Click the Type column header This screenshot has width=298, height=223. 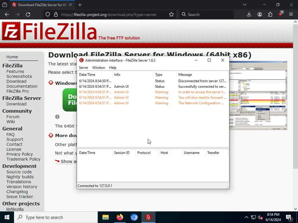click(x=165, y=75)
